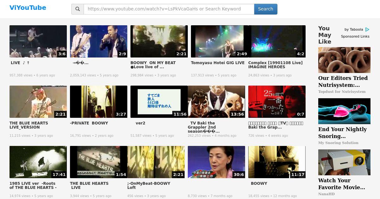380x199 pixels.
Task: Click the magnifier icon beside the search box
Action: (x=78, y=9)
